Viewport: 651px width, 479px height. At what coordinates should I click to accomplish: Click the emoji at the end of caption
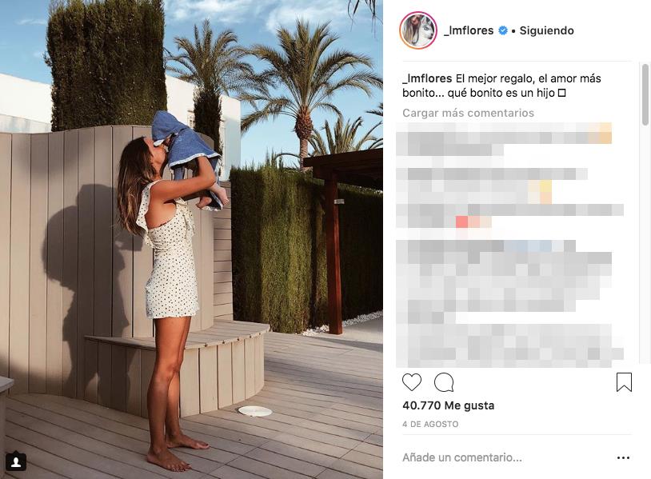561,94
